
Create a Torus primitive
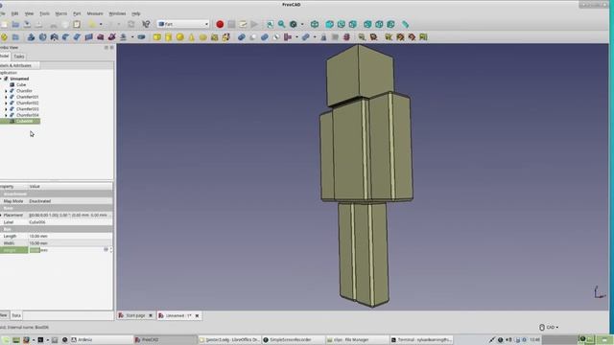tap(202, 37)
